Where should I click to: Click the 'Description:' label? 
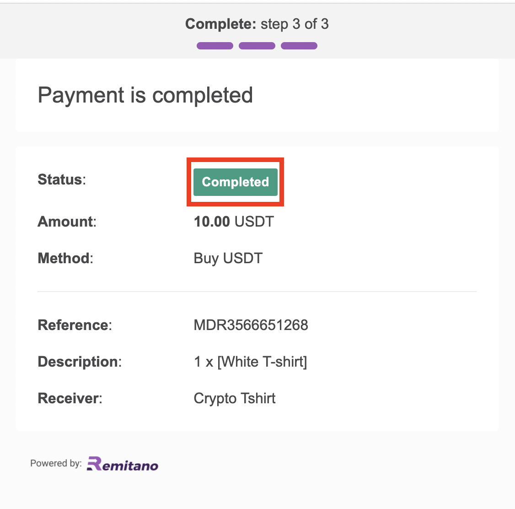pyautogui.click(x=80, y=362)
